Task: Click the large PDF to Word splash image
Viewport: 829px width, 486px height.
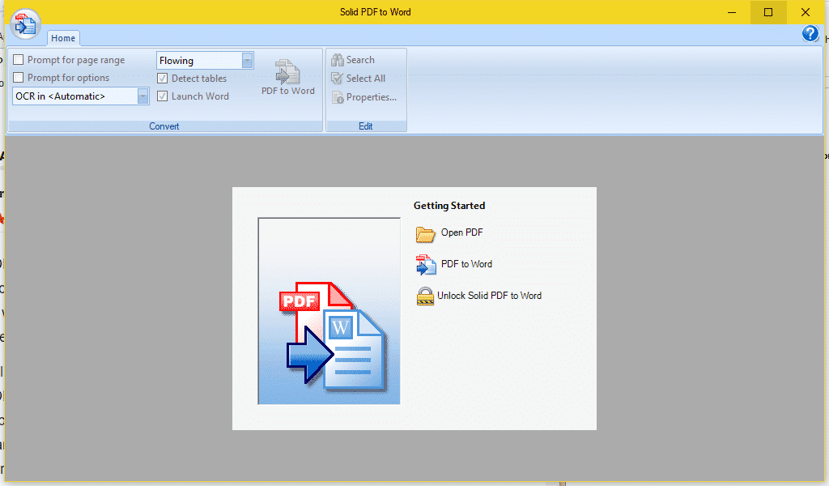Action: point(329,311)
